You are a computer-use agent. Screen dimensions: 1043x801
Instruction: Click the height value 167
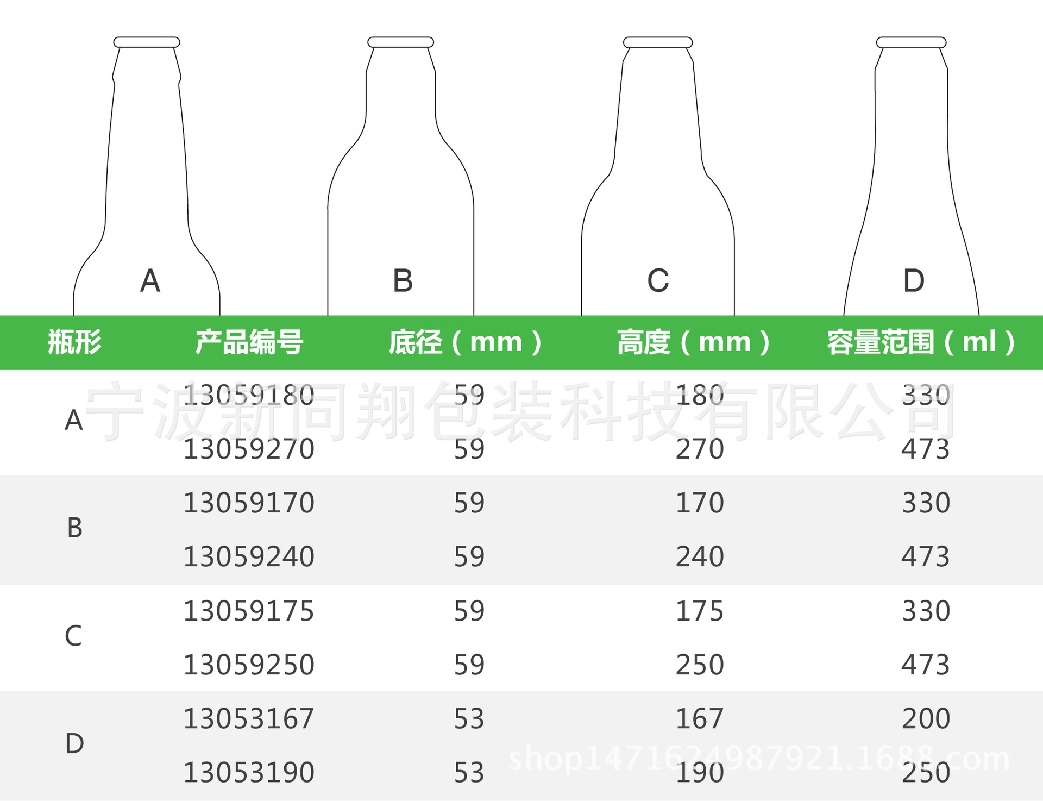pyautogui.click(x=700, y=719)
